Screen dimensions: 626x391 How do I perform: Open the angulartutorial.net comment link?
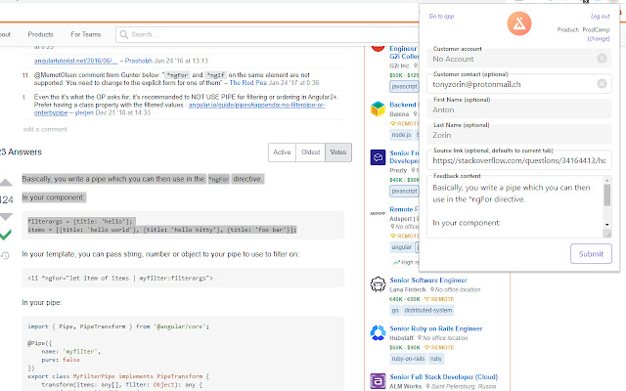click(76, 61)
